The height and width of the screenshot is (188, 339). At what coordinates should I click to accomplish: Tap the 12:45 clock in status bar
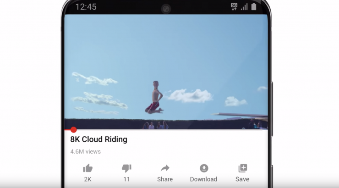[86, 7]
